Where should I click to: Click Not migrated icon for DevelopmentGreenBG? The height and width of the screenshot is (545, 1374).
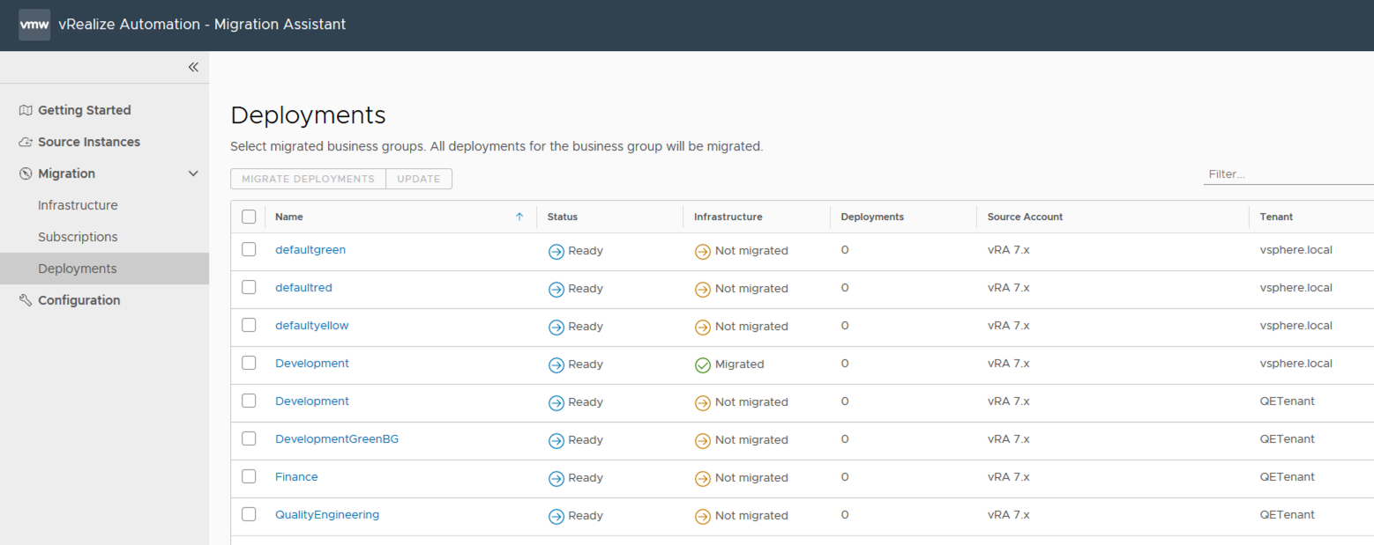tap(703, 440)
